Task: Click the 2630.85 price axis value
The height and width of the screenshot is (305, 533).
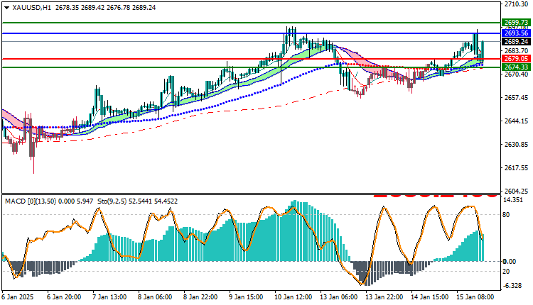Action: (516, 145)
